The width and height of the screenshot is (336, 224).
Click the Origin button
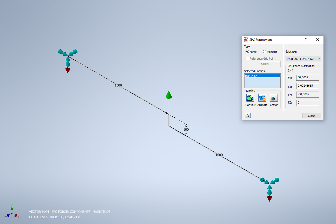[x=270, y=64]
